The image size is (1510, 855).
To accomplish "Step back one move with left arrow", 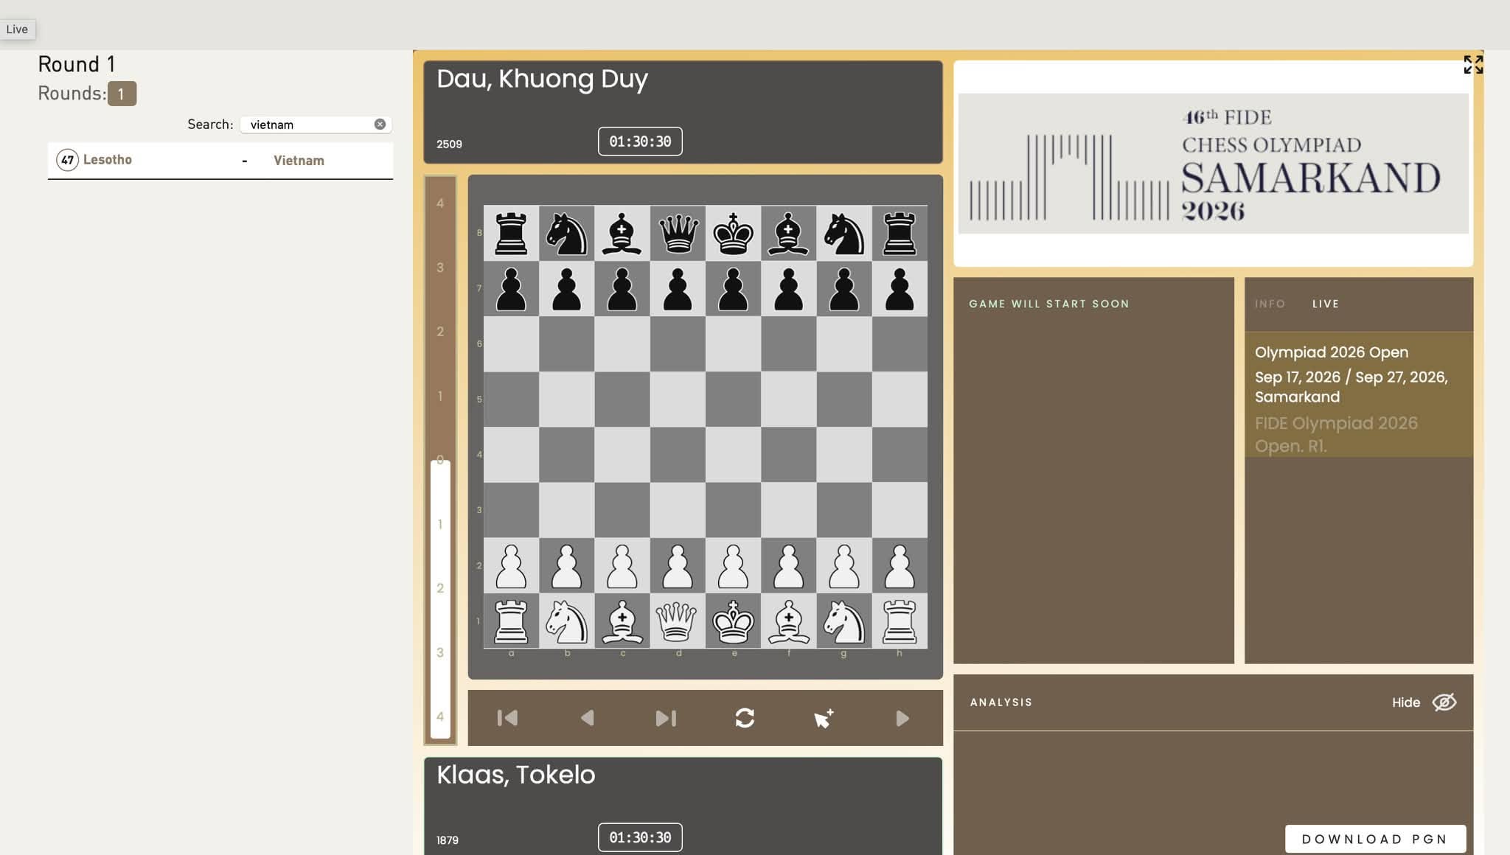I will click(x=587, y=718).
